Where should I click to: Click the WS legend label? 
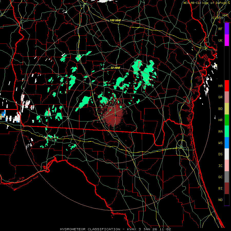220,143
